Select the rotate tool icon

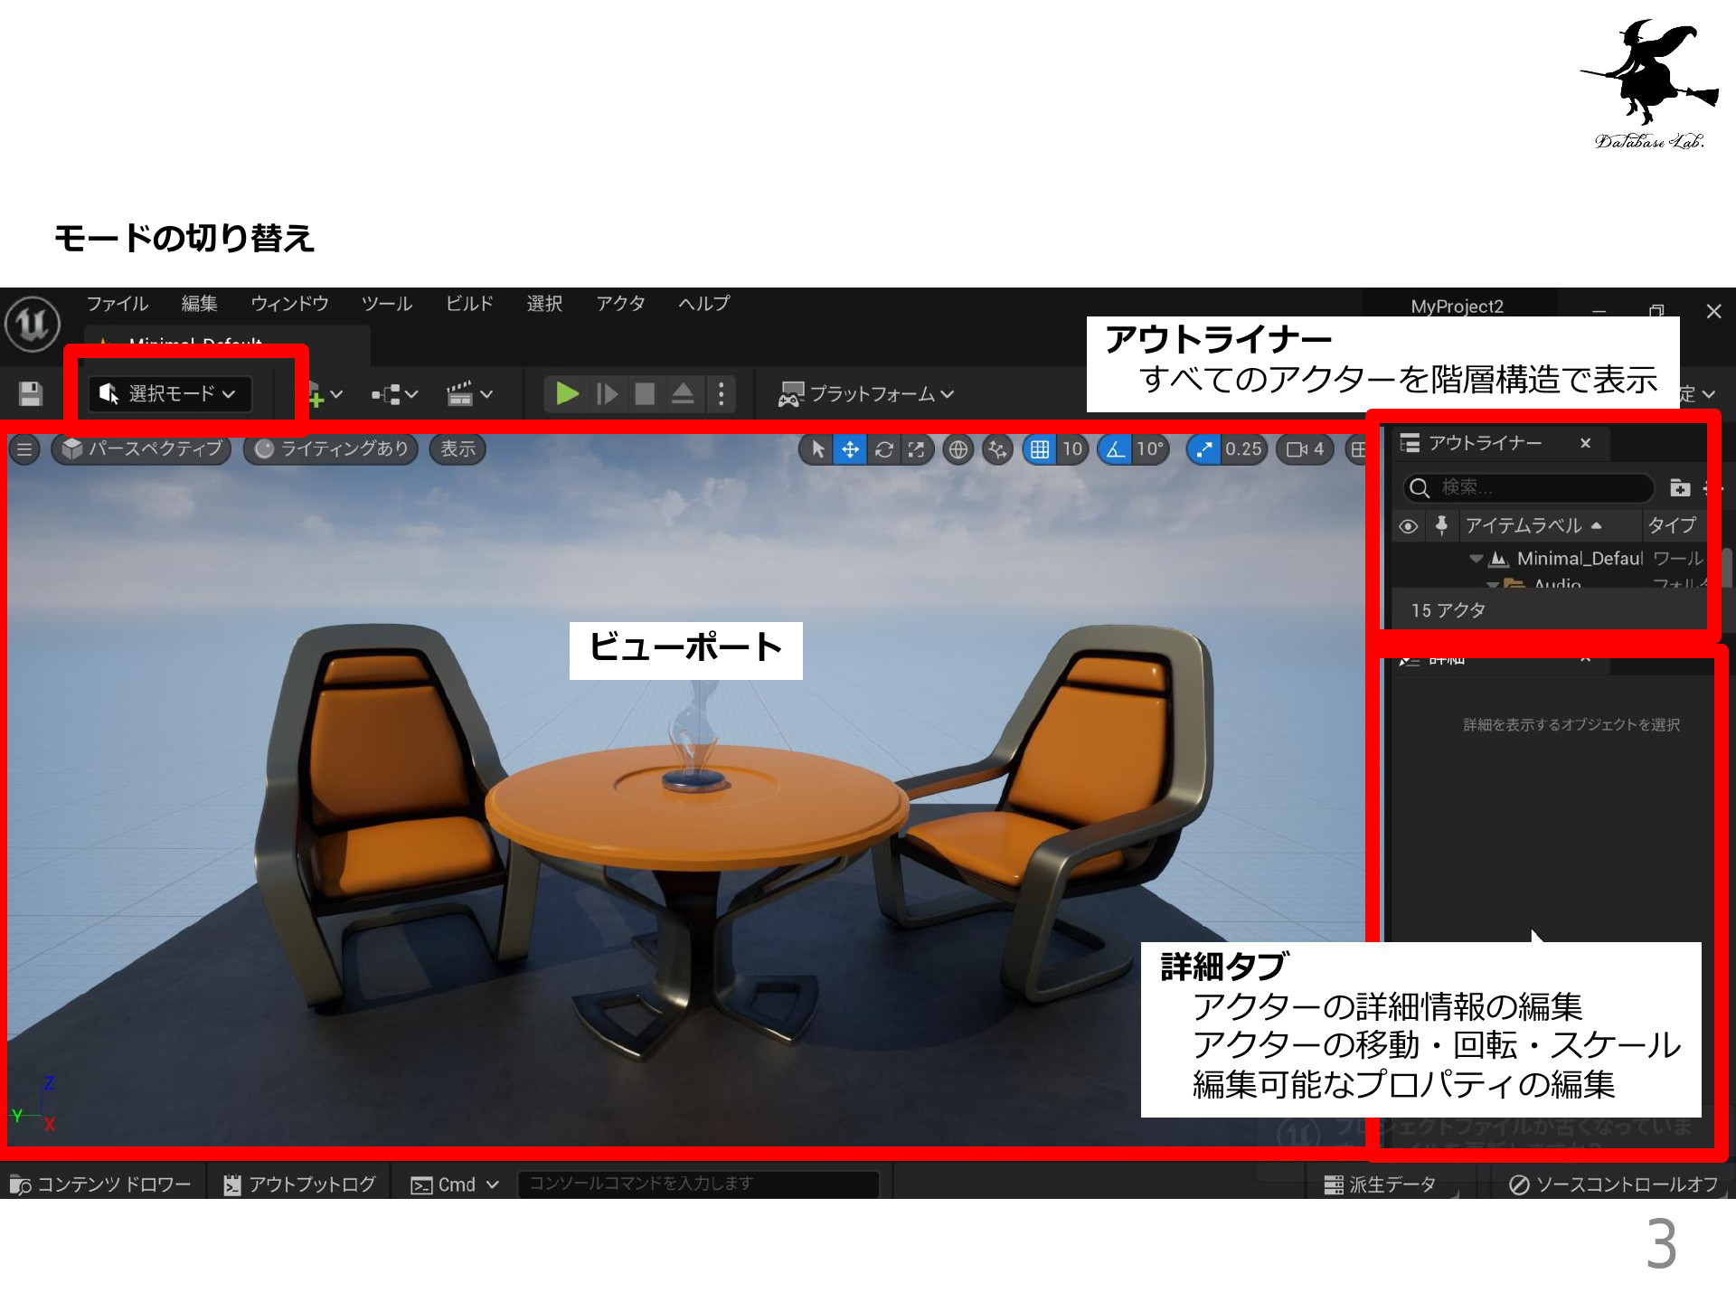(883, 449)
